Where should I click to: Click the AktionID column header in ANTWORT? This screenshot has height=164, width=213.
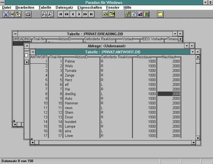(x=81, y=57)
